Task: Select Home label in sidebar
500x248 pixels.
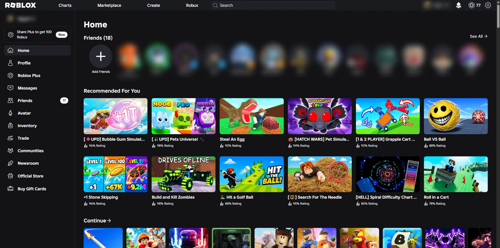Action: pos(23,50)
